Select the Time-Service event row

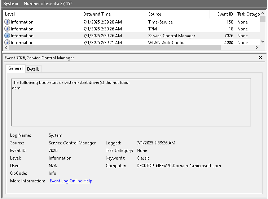(x=132, y=22)
